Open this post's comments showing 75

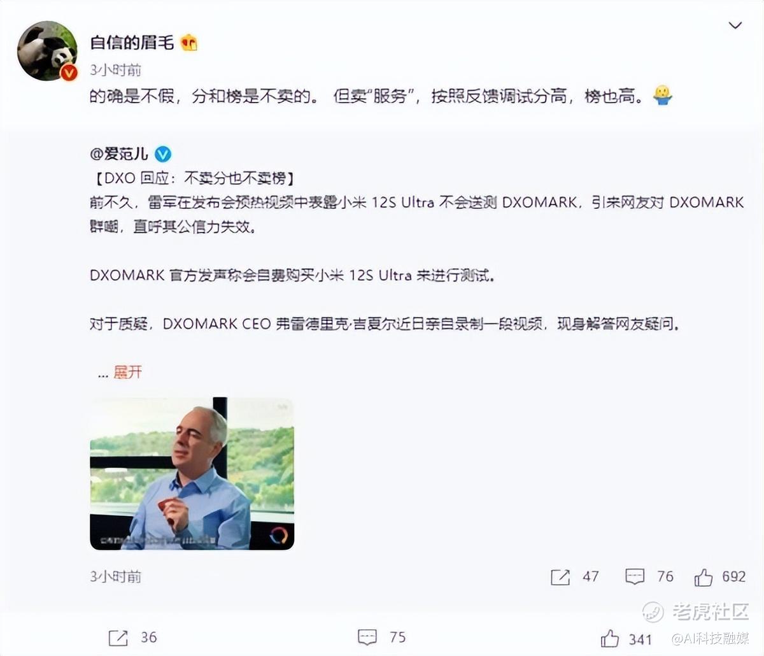pyautogui.click(x=382, y=638)
